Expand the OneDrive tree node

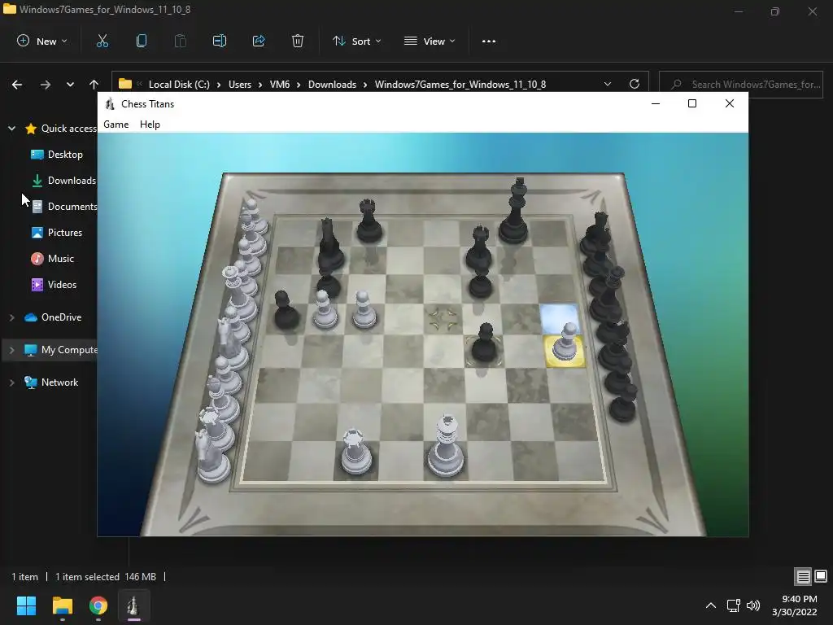(11, 317)
